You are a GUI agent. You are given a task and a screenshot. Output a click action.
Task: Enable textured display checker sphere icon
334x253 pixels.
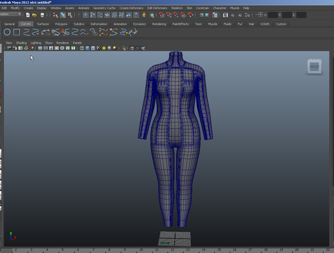click(98, 48)
